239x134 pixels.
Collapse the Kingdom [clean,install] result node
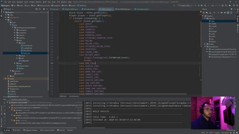coord(7,103)
